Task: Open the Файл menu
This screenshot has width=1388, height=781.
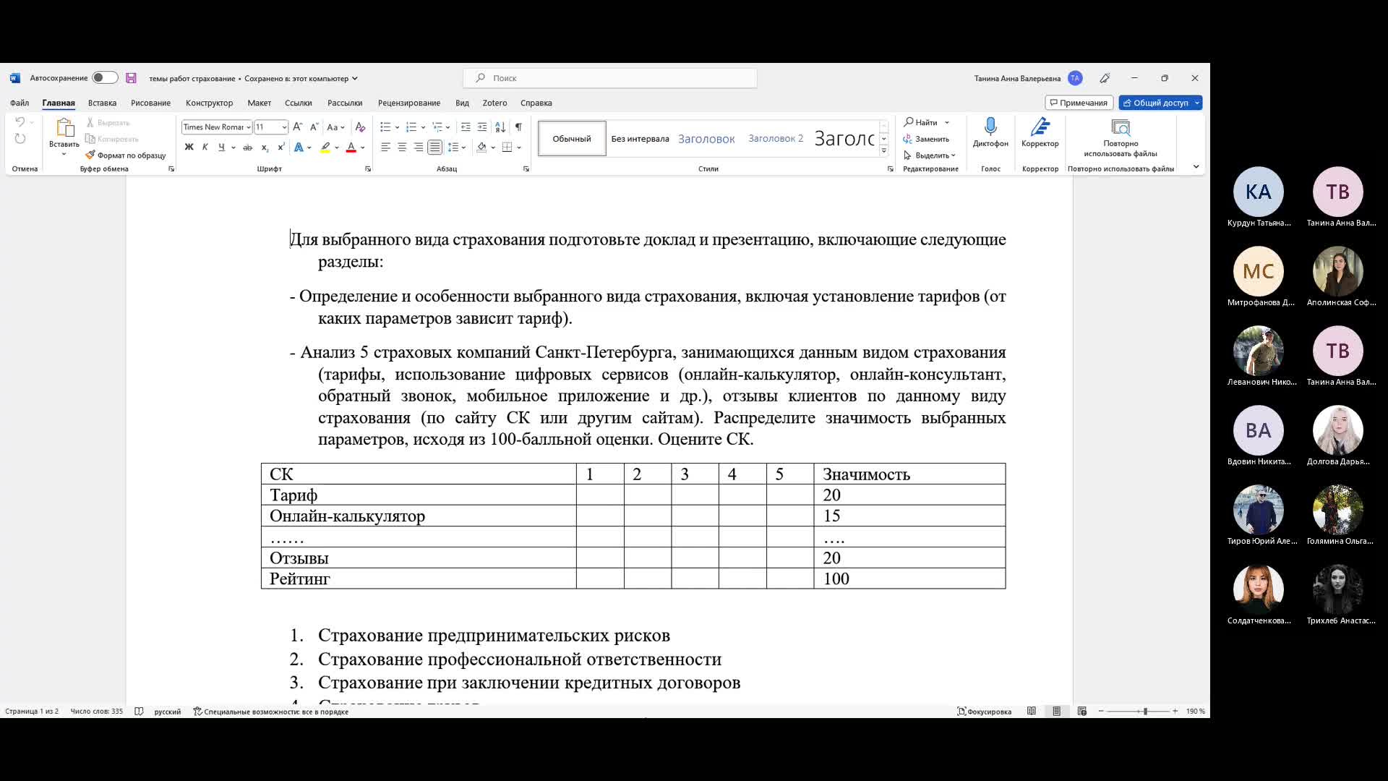Action: click(x=20, y=103)
